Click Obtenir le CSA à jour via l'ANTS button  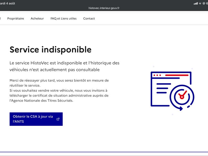pyautogui.click(x=36, y=119)
